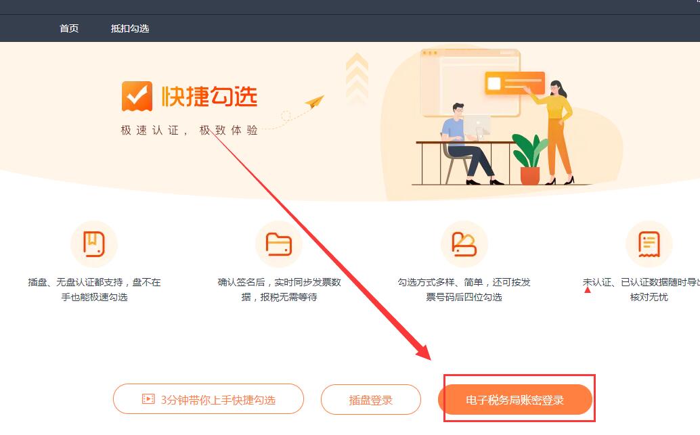Select the folder icon above 确认签名后
Image resolution: width=700 pixels, height=435 pixels.
pyautogui.click(x=278, y=244)
